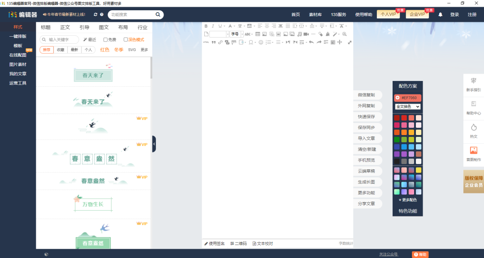Image resolution: width=484 pixels, height=258 pixels.
Task: Insert a hyperlink
Action: [x=220, y=42]
